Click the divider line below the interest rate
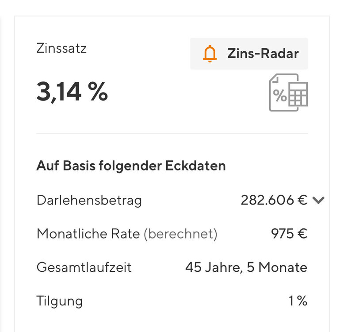This screenshot has height=332, width=344. click(x=172, y=133)
